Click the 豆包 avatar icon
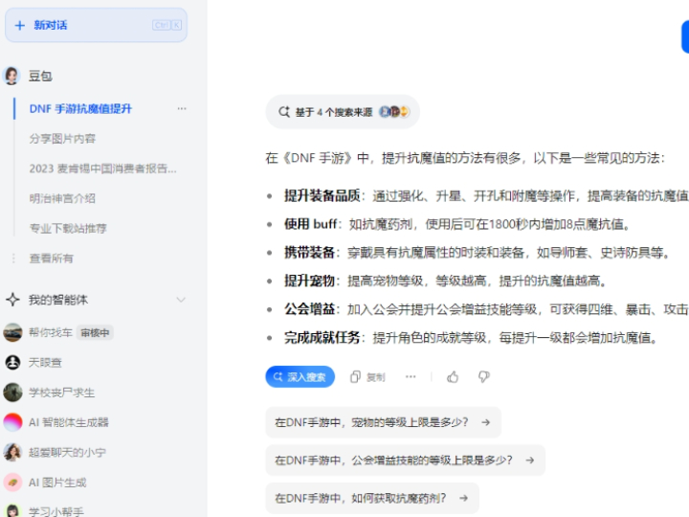The width and height of the screenshot is (689, 517). coord(11,76)
